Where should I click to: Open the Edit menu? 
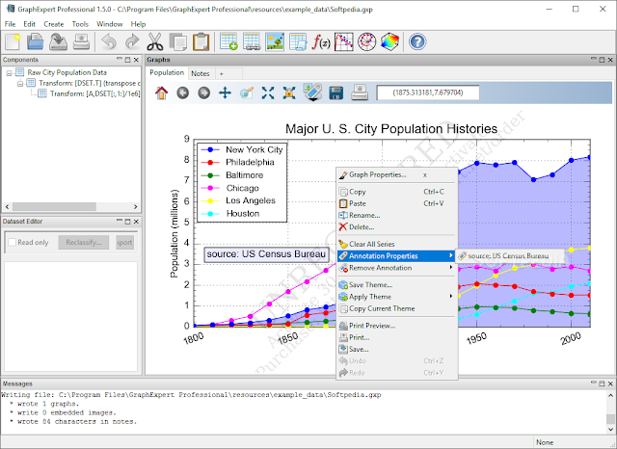point(30,24)
